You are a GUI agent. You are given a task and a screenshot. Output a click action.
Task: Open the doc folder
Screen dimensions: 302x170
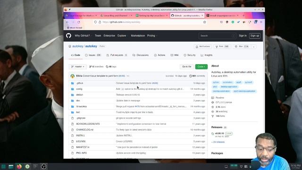click(78, 101)
